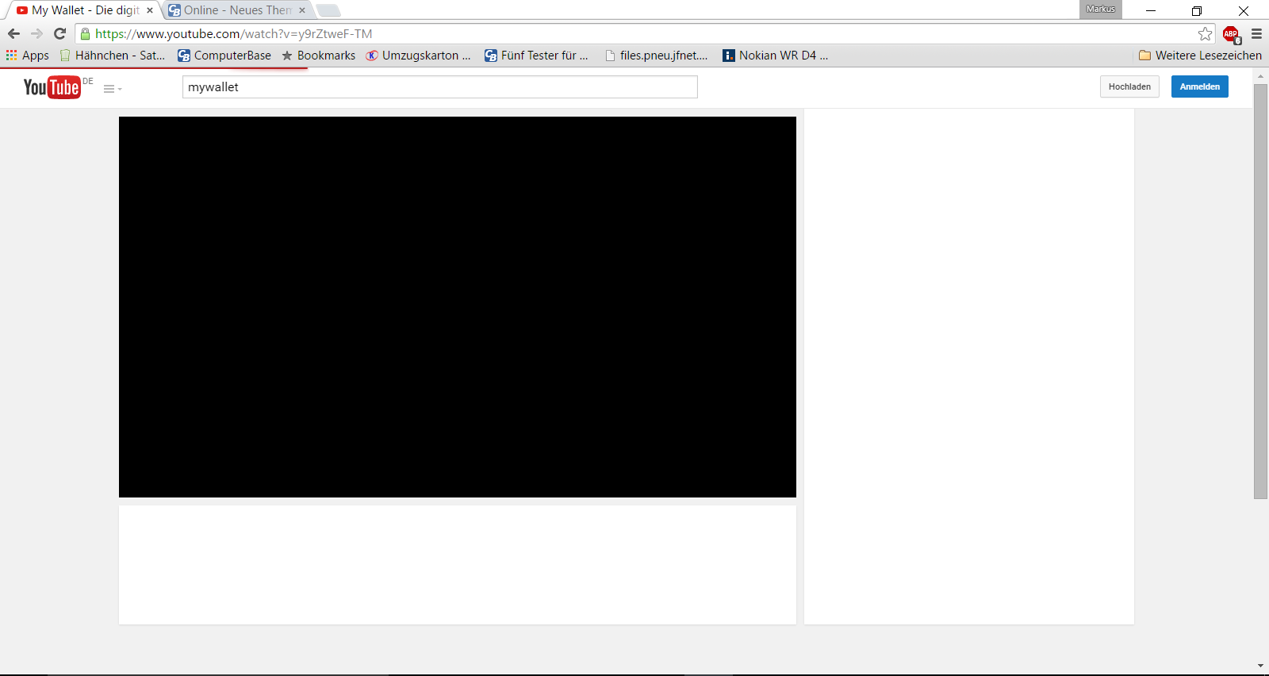The image size is (1269, 676).
Task: Open the Adblock Plus extension icon
Action: [1231, 34]
